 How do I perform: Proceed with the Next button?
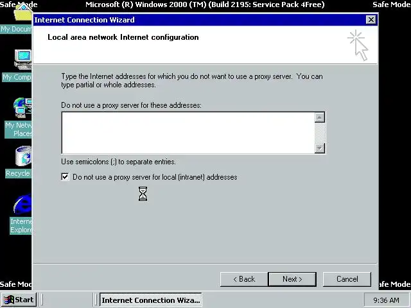point(292,279)
